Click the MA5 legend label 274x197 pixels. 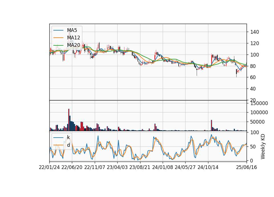(x=72, y=30)
